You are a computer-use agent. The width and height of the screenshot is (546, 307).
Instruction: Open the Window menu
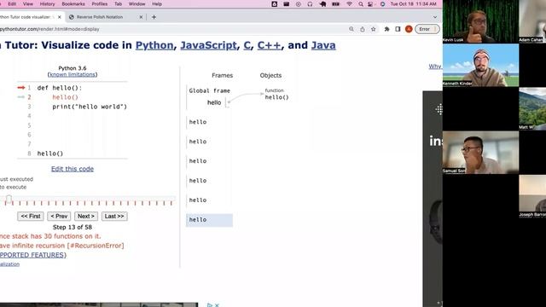pos(136,3)
